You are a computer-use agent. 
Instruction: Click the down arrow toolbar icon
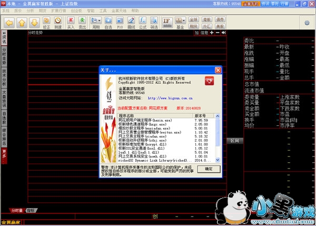point(34,23)
